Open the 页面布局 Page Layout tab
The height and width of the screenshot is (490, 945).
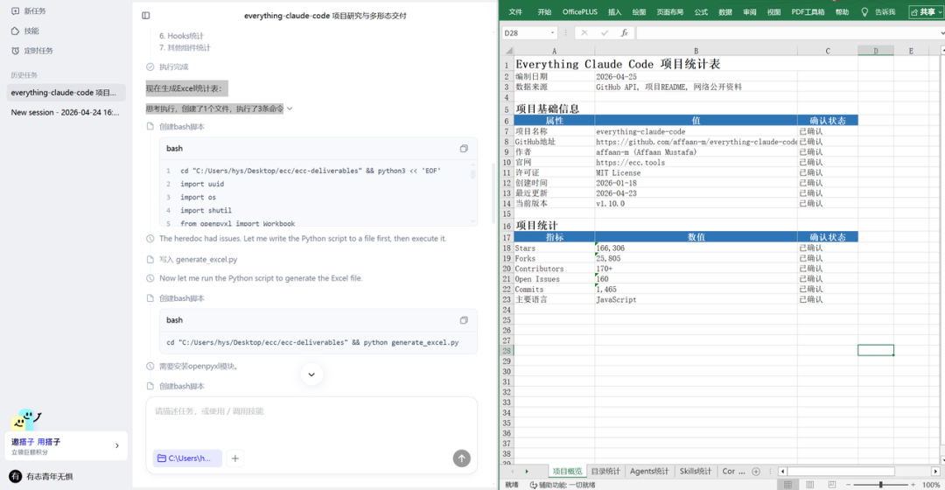coord(669,12)
